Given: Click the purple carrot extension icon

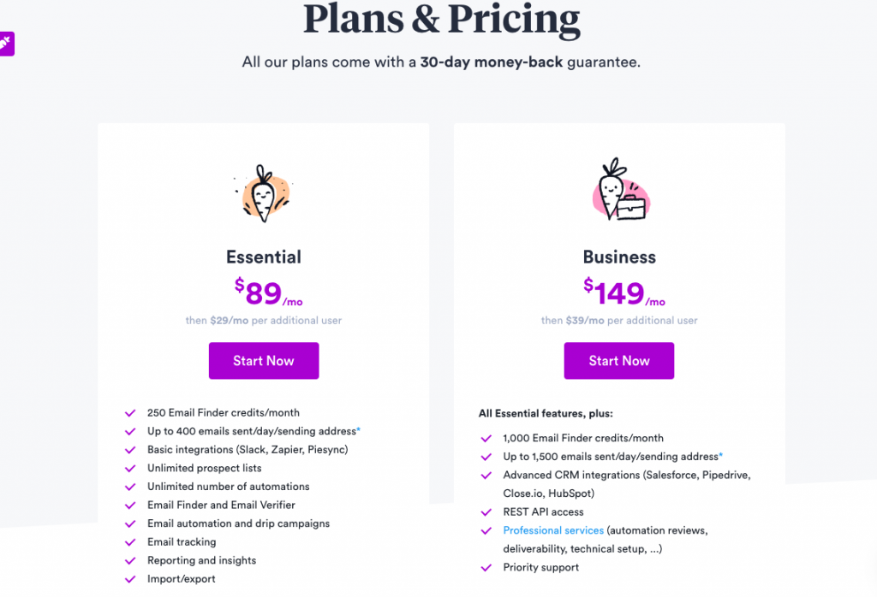Looking at the screenshot, I should point(6,43).
